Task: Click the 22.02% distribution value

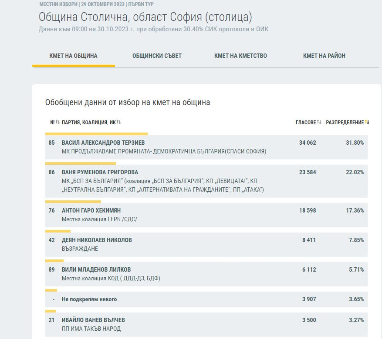Action: tap(355, 172)
